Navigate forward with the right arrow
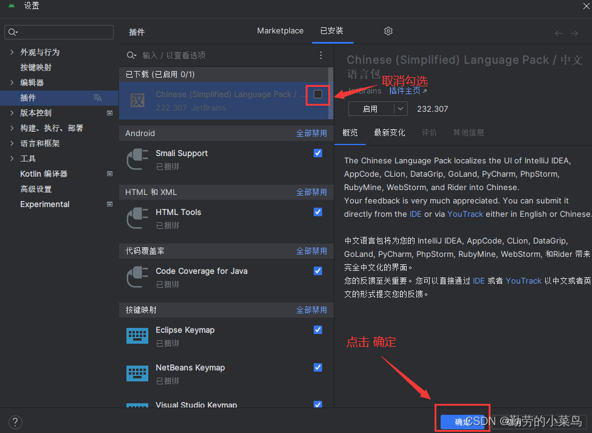The image size is (592, 433). (574, 33)
